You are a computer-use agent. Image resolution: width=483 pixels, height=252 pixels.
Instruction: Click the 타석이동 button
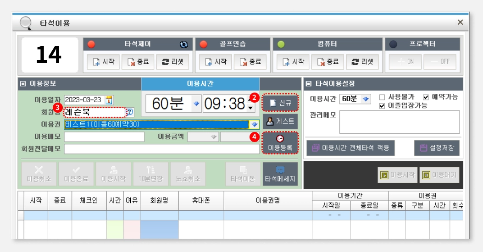tap(243, 174)
